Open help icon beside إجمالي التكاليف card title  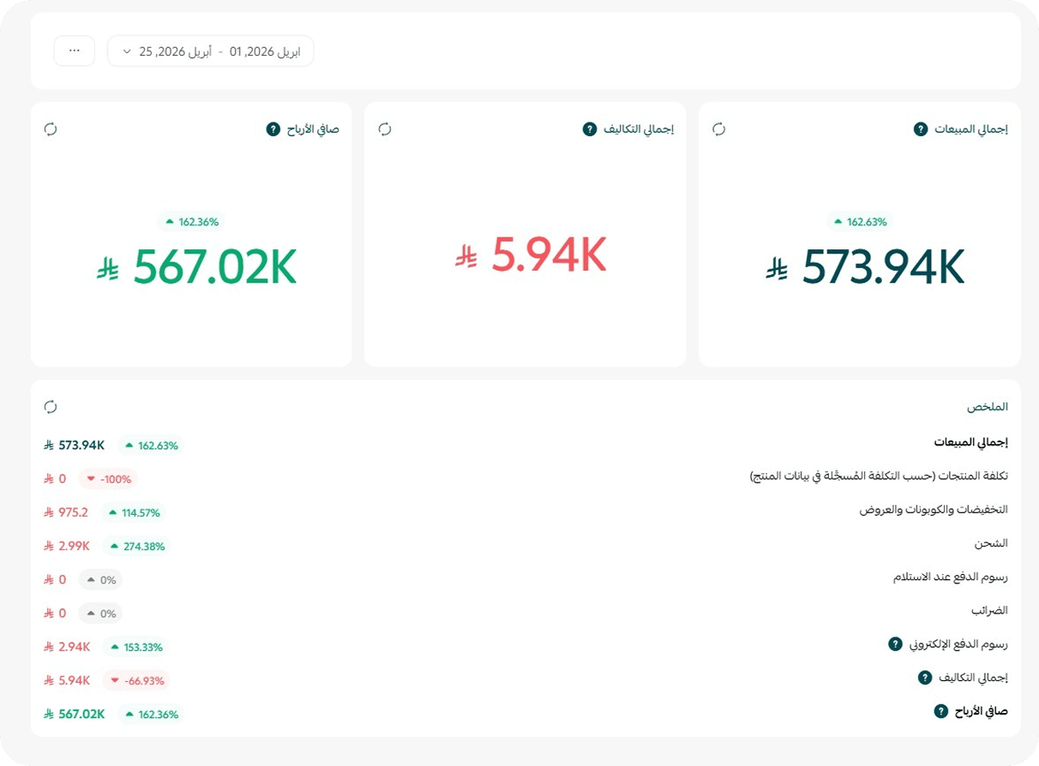pyautogui.click(x=589, y=129)
